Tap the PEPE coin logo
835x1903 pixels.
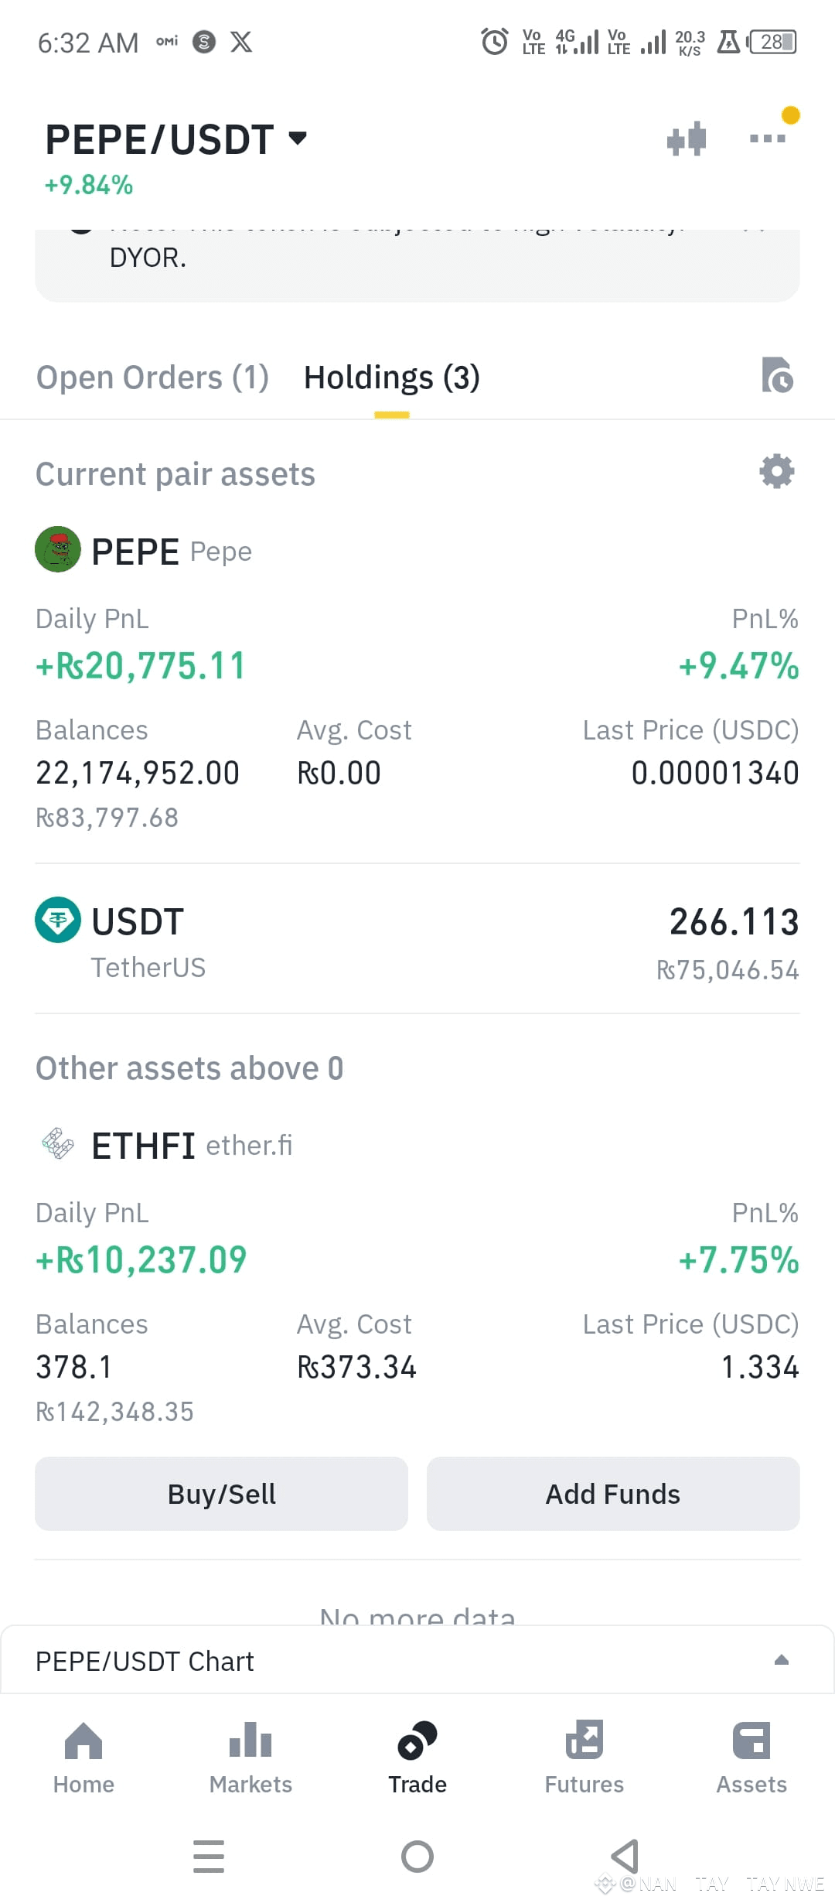click(58, 550)
